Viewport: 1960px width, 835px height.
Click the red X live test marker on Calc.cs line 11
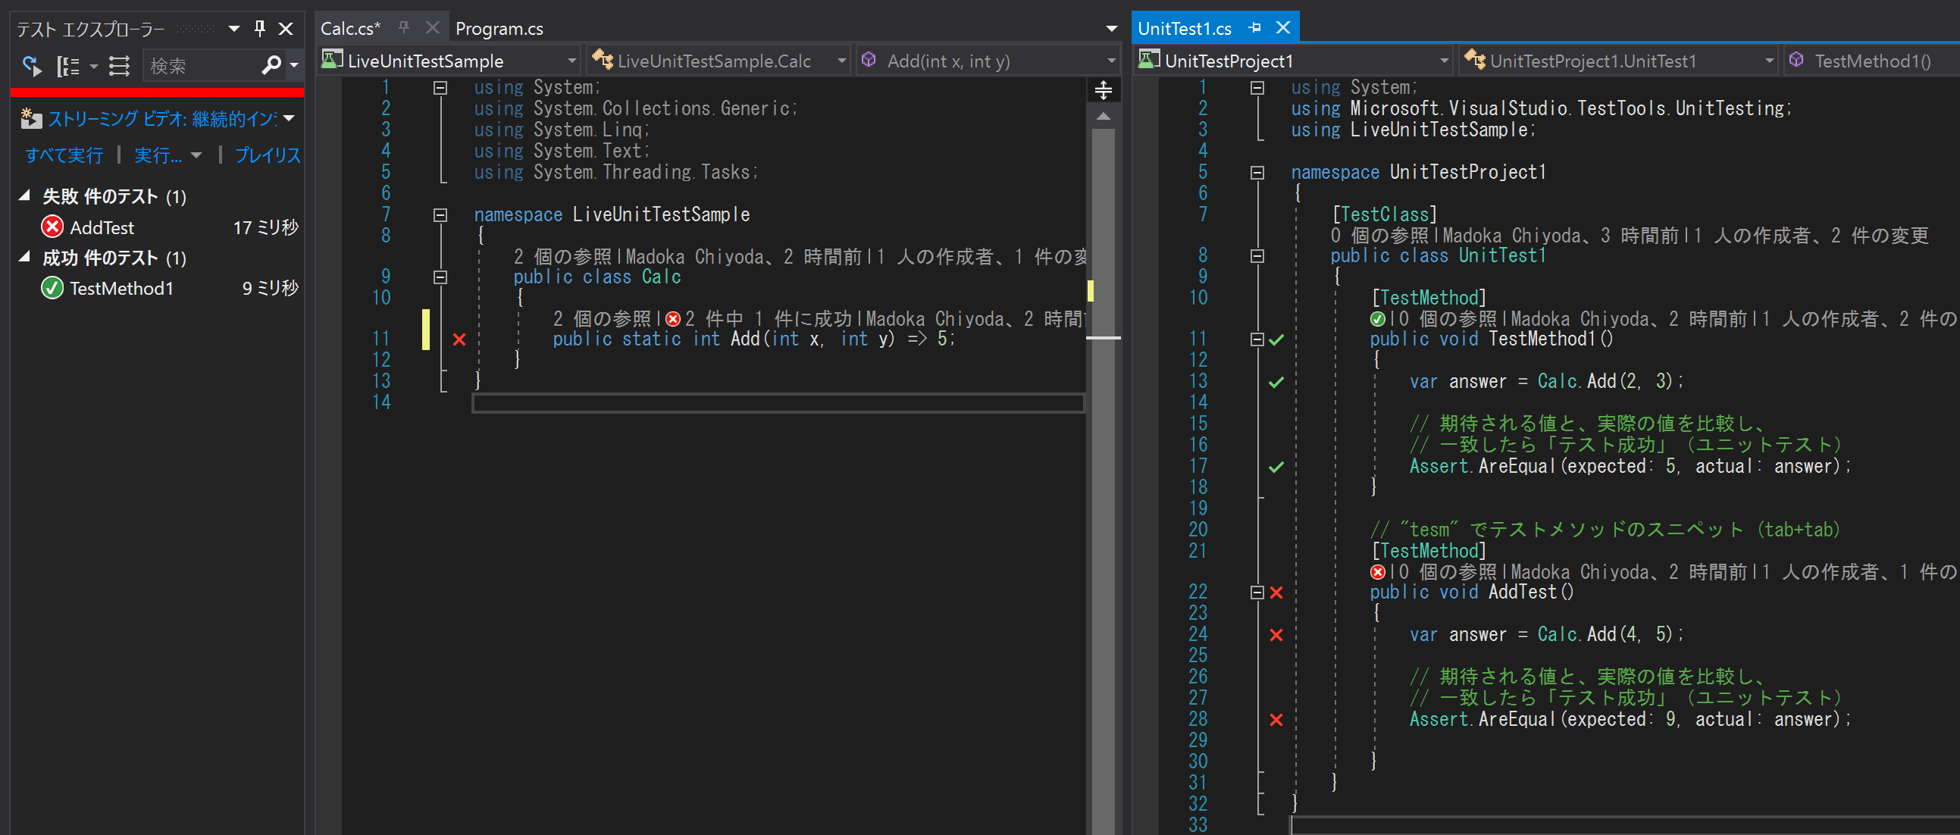(459, 339)
